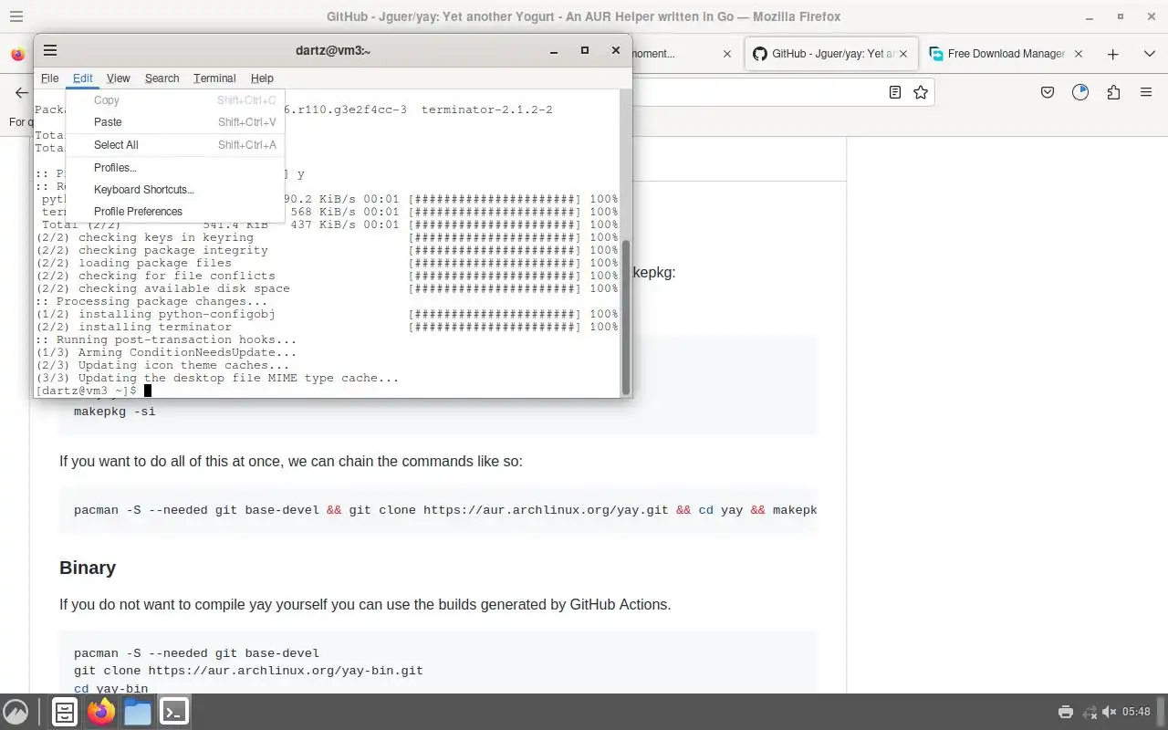Open the file cabinet taskbar icon
1168x730 pixels.
tap(65, 712)
